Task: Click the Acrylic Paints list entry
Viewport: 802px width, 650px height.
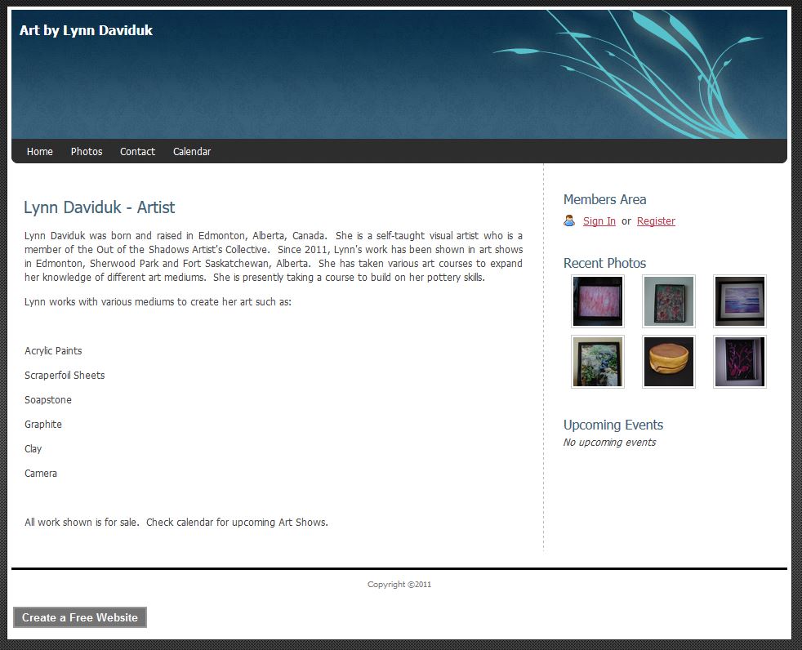Action: point(53,351)
